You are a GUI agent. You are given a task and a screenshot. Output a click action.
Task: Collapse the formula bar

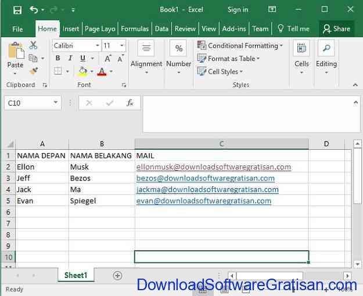356,102
